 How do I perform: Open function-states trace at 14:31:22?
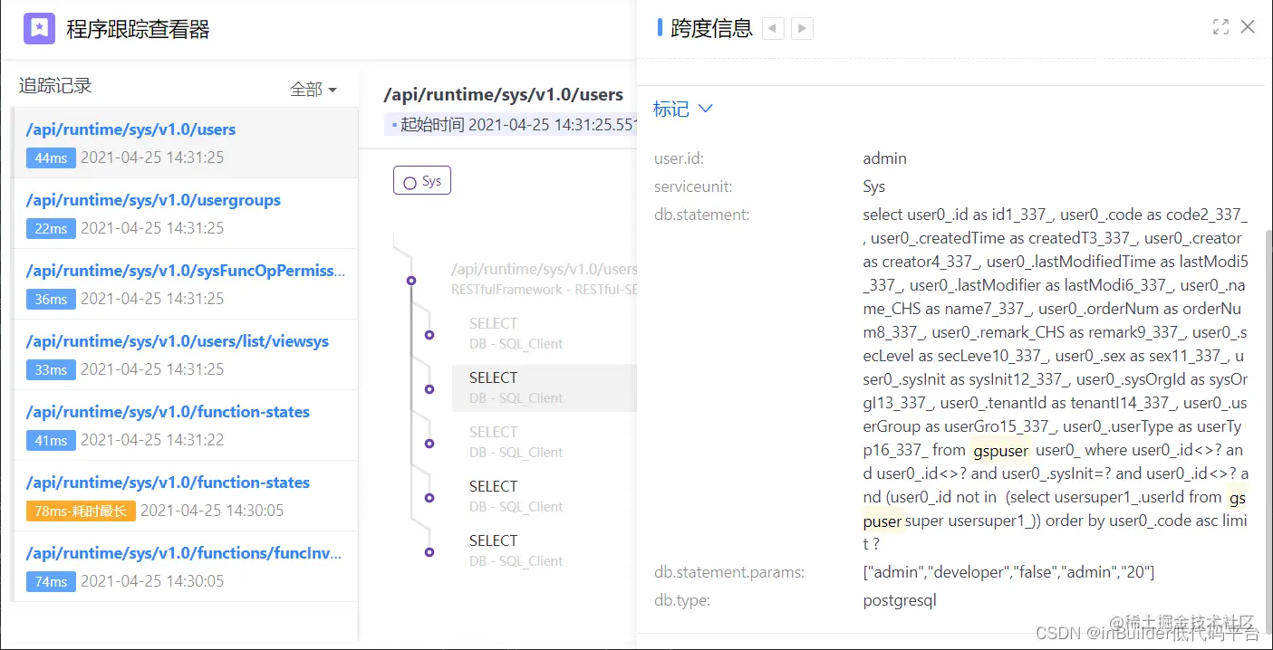tap(185, 425)
